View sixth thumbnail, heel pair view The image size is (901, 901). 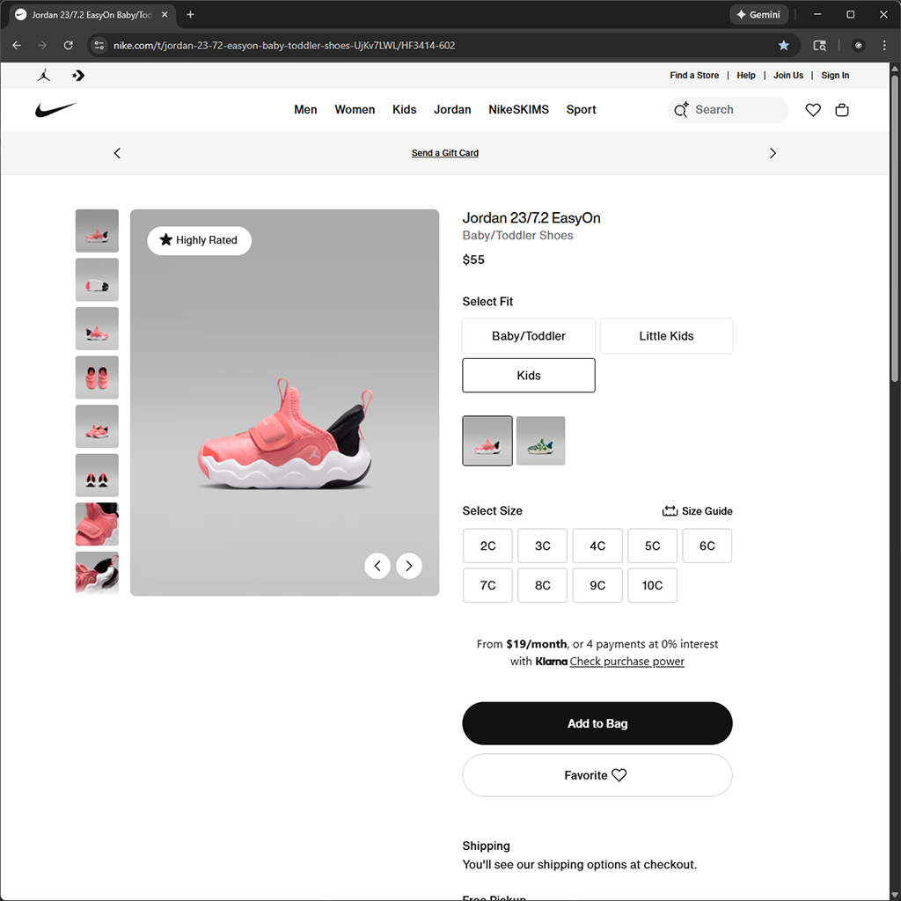(x=97, y=475)
